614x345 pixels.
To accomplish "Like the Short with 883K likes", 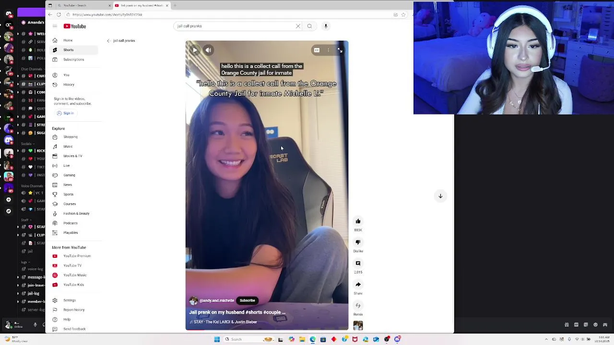I will pyautogui.click(x=358, y=221).
